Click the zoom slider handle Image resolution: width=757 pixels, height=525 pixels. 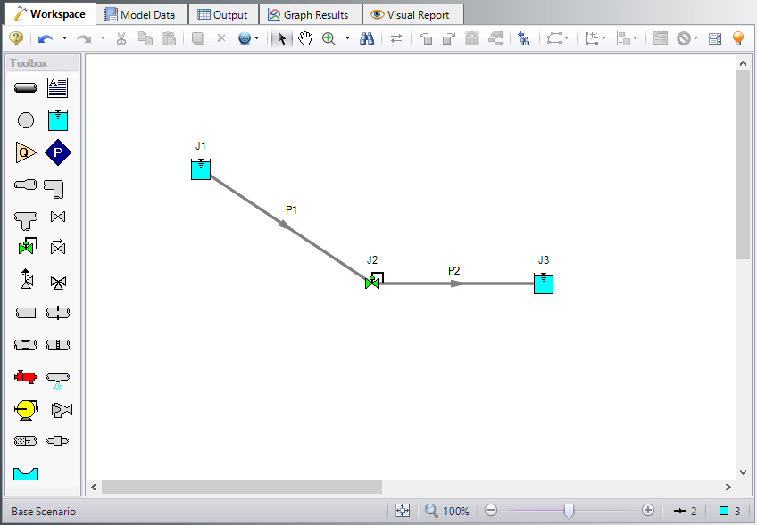point(569,511)
